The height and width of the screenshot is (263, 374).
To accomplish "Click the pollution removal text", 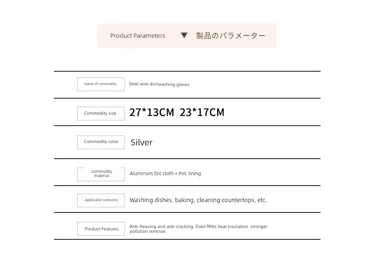I will (x=148, y=231).
